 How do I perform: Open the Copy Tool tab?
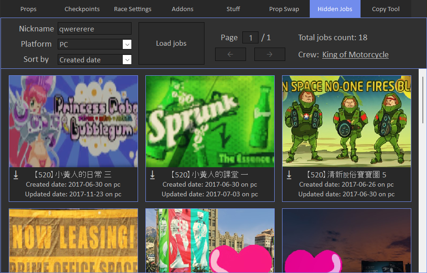point(385,9)
